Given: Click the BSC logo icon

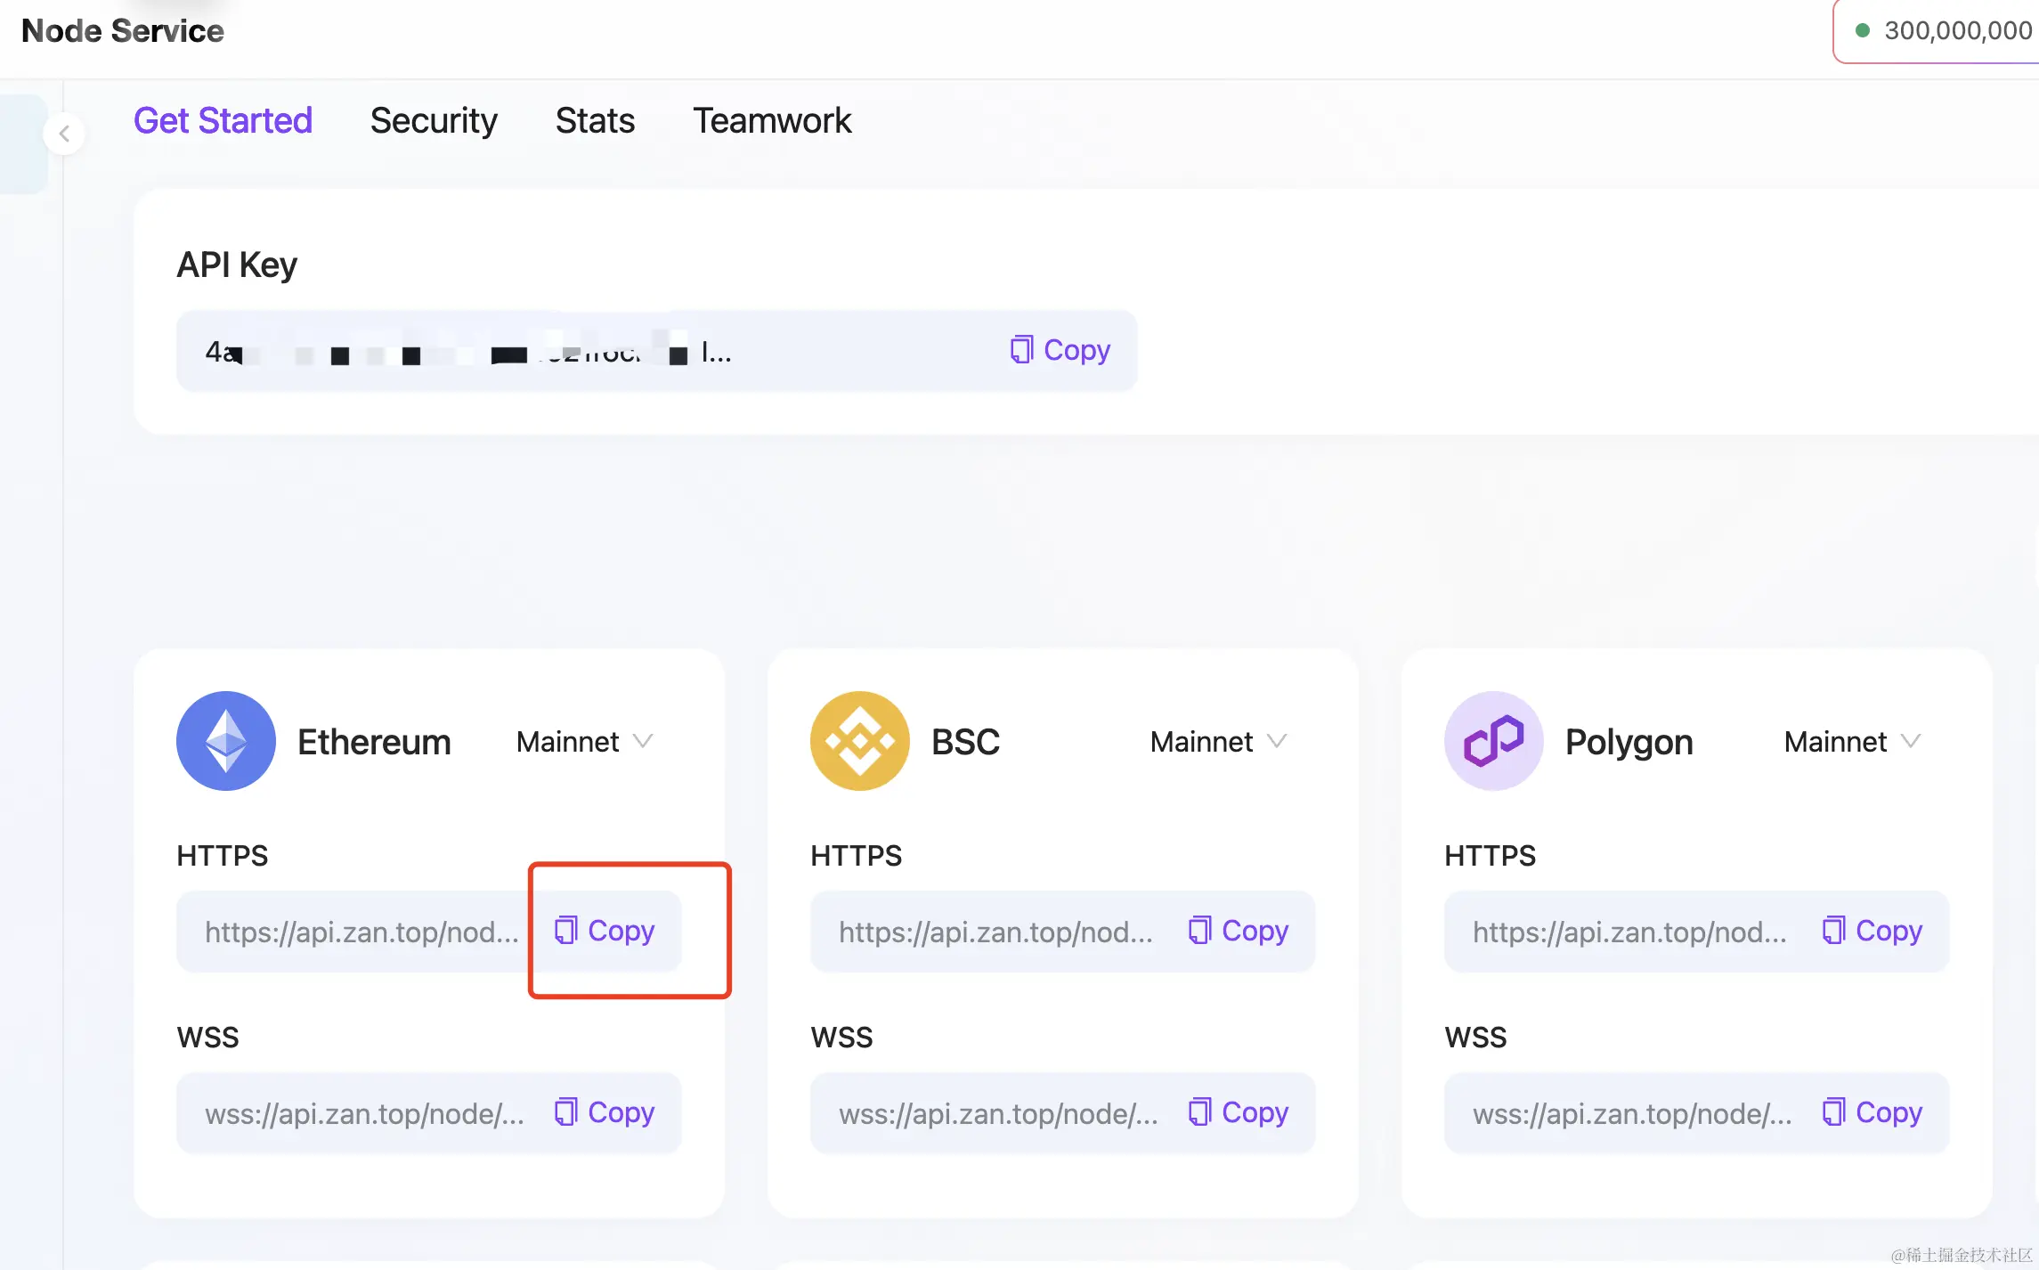Looking at the screenshot, I should click(x=860, y=741).
